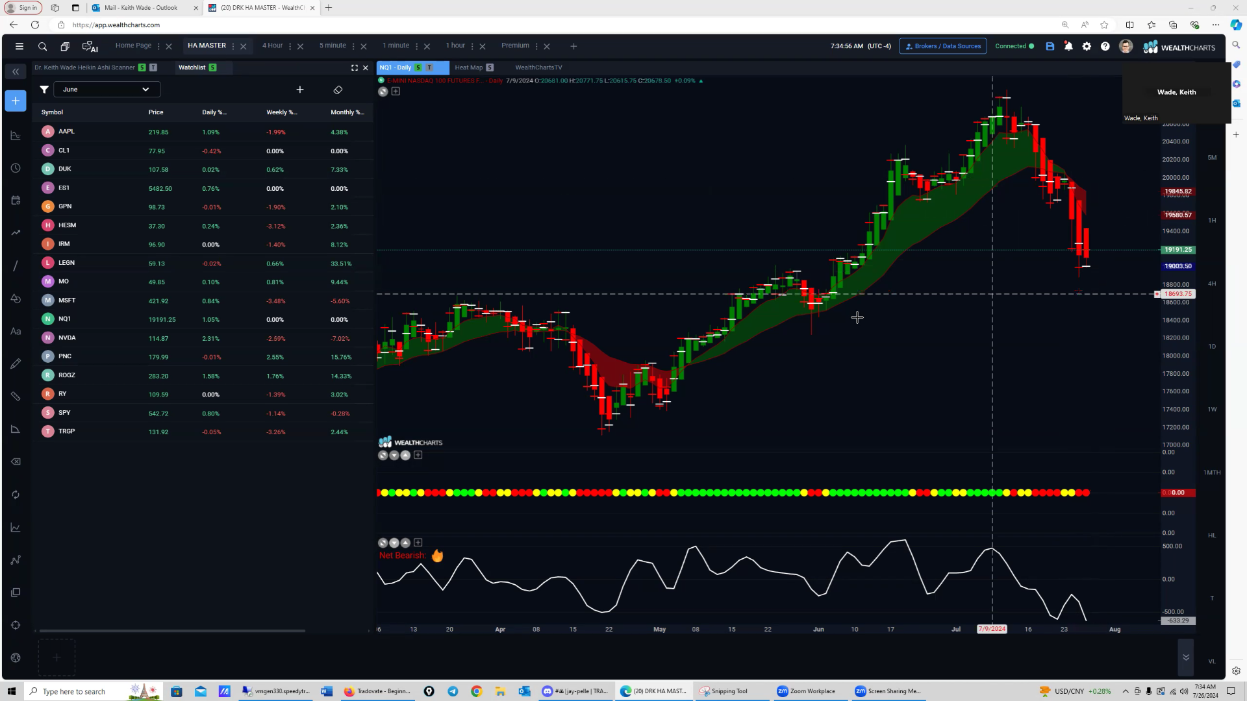Click the blue add-widget plus button
The image size is (1247, 701).
point(16,101)
